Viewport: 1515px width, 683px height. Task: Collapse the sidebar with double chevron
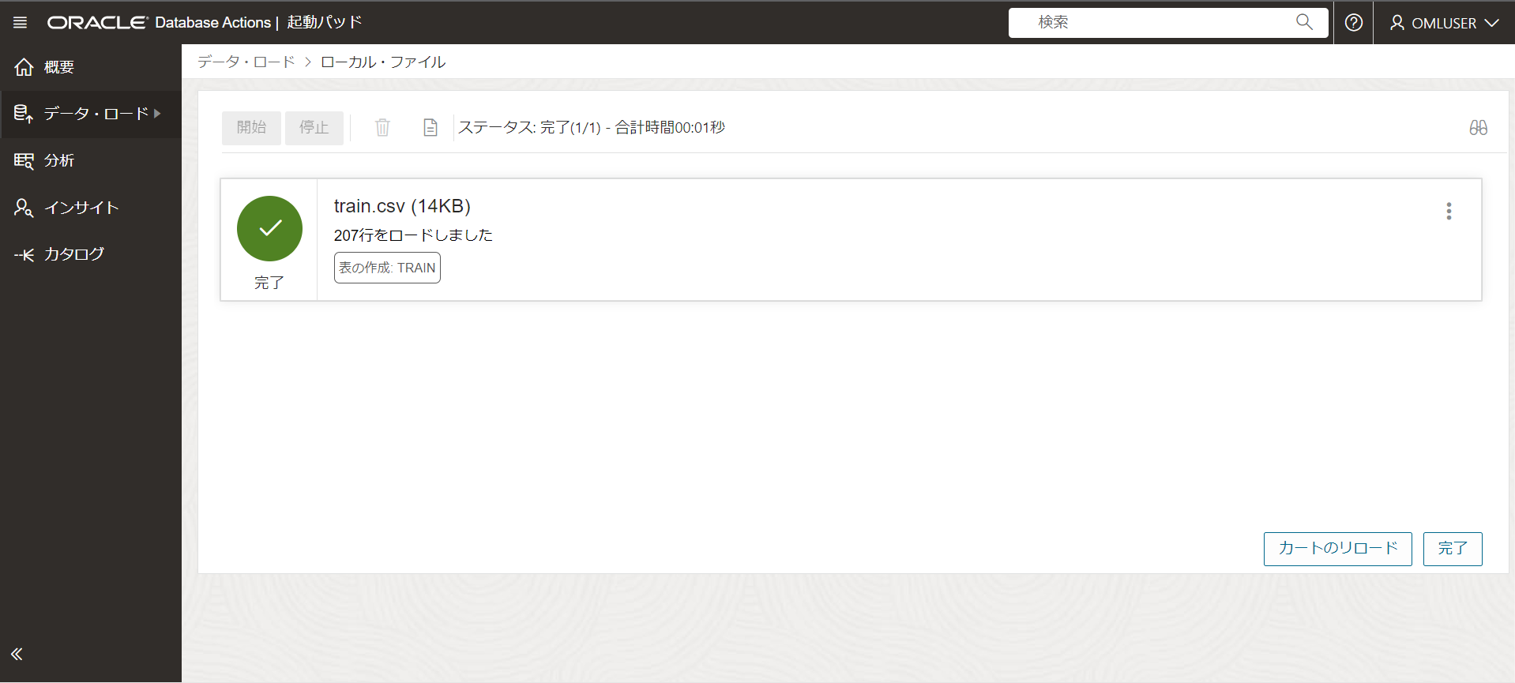pos(17,654)
